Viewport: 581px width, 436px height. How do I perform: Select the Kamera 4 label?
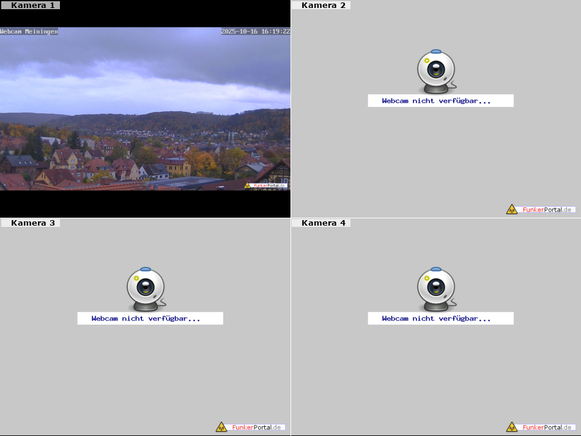(323, 223)
